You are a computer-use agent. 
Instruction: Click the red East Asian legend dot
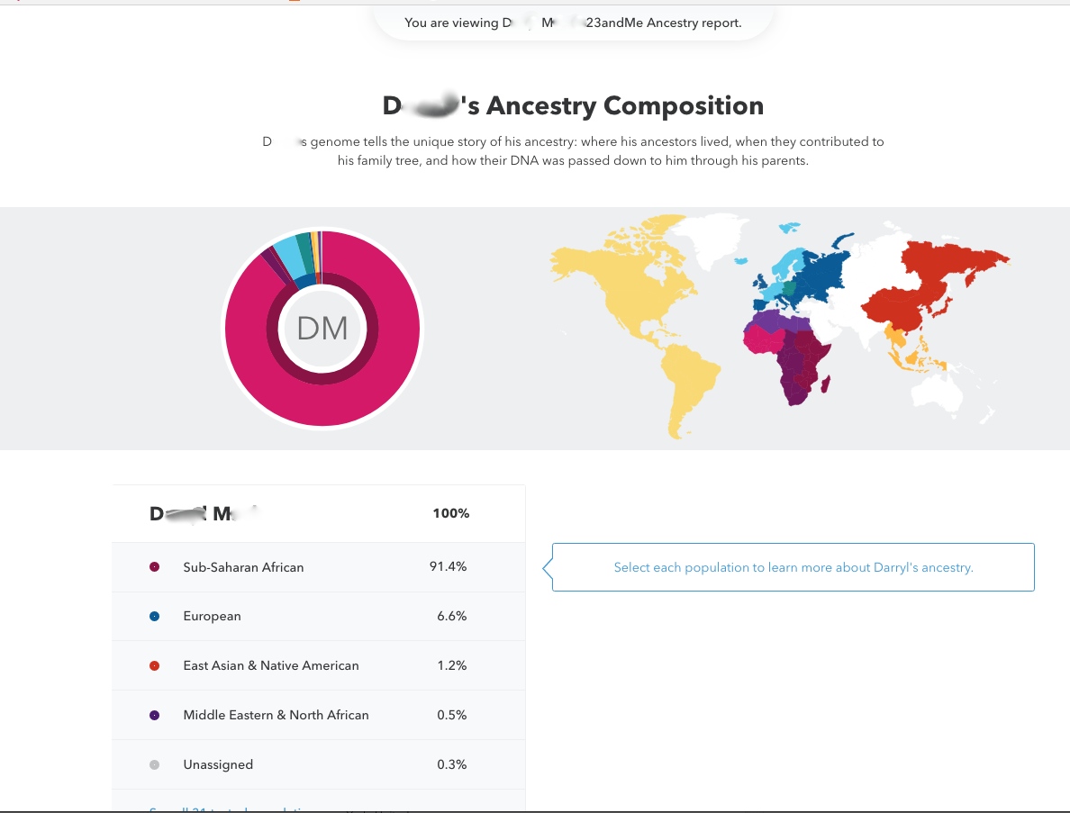154,666
